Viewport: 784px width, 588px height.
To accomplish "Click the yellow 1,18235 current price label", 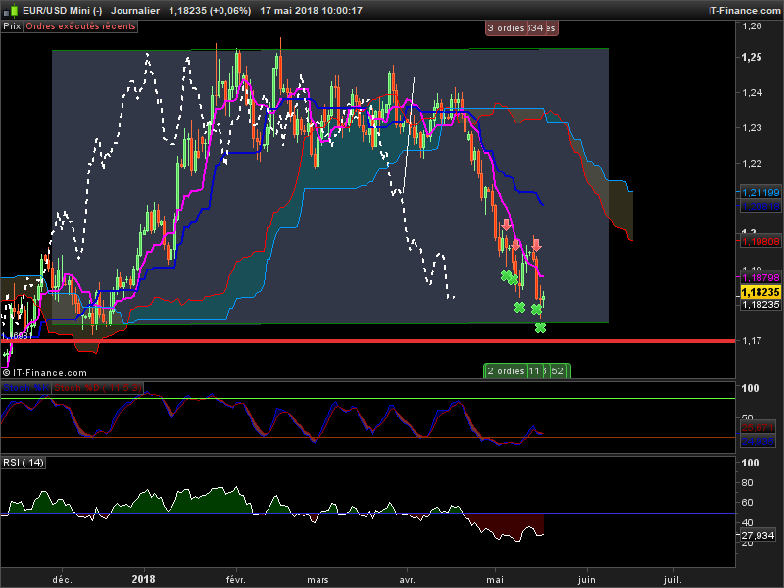I will pos(760,292).
